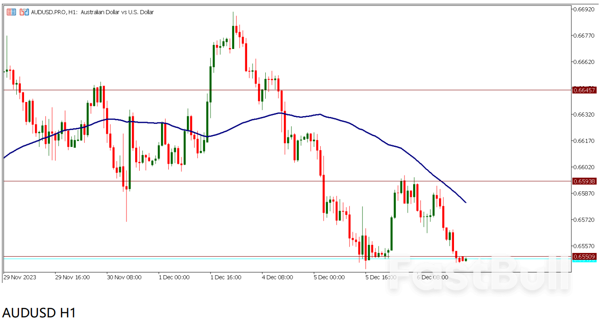
Task: Select the cyan bid price line
Action: 181,259
